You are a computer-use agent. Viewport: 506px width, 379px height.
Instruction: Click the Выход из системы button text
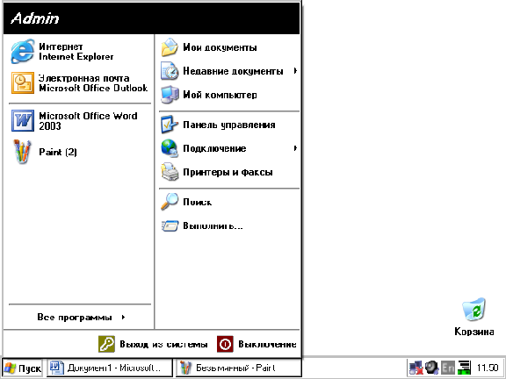click(163, 344)
